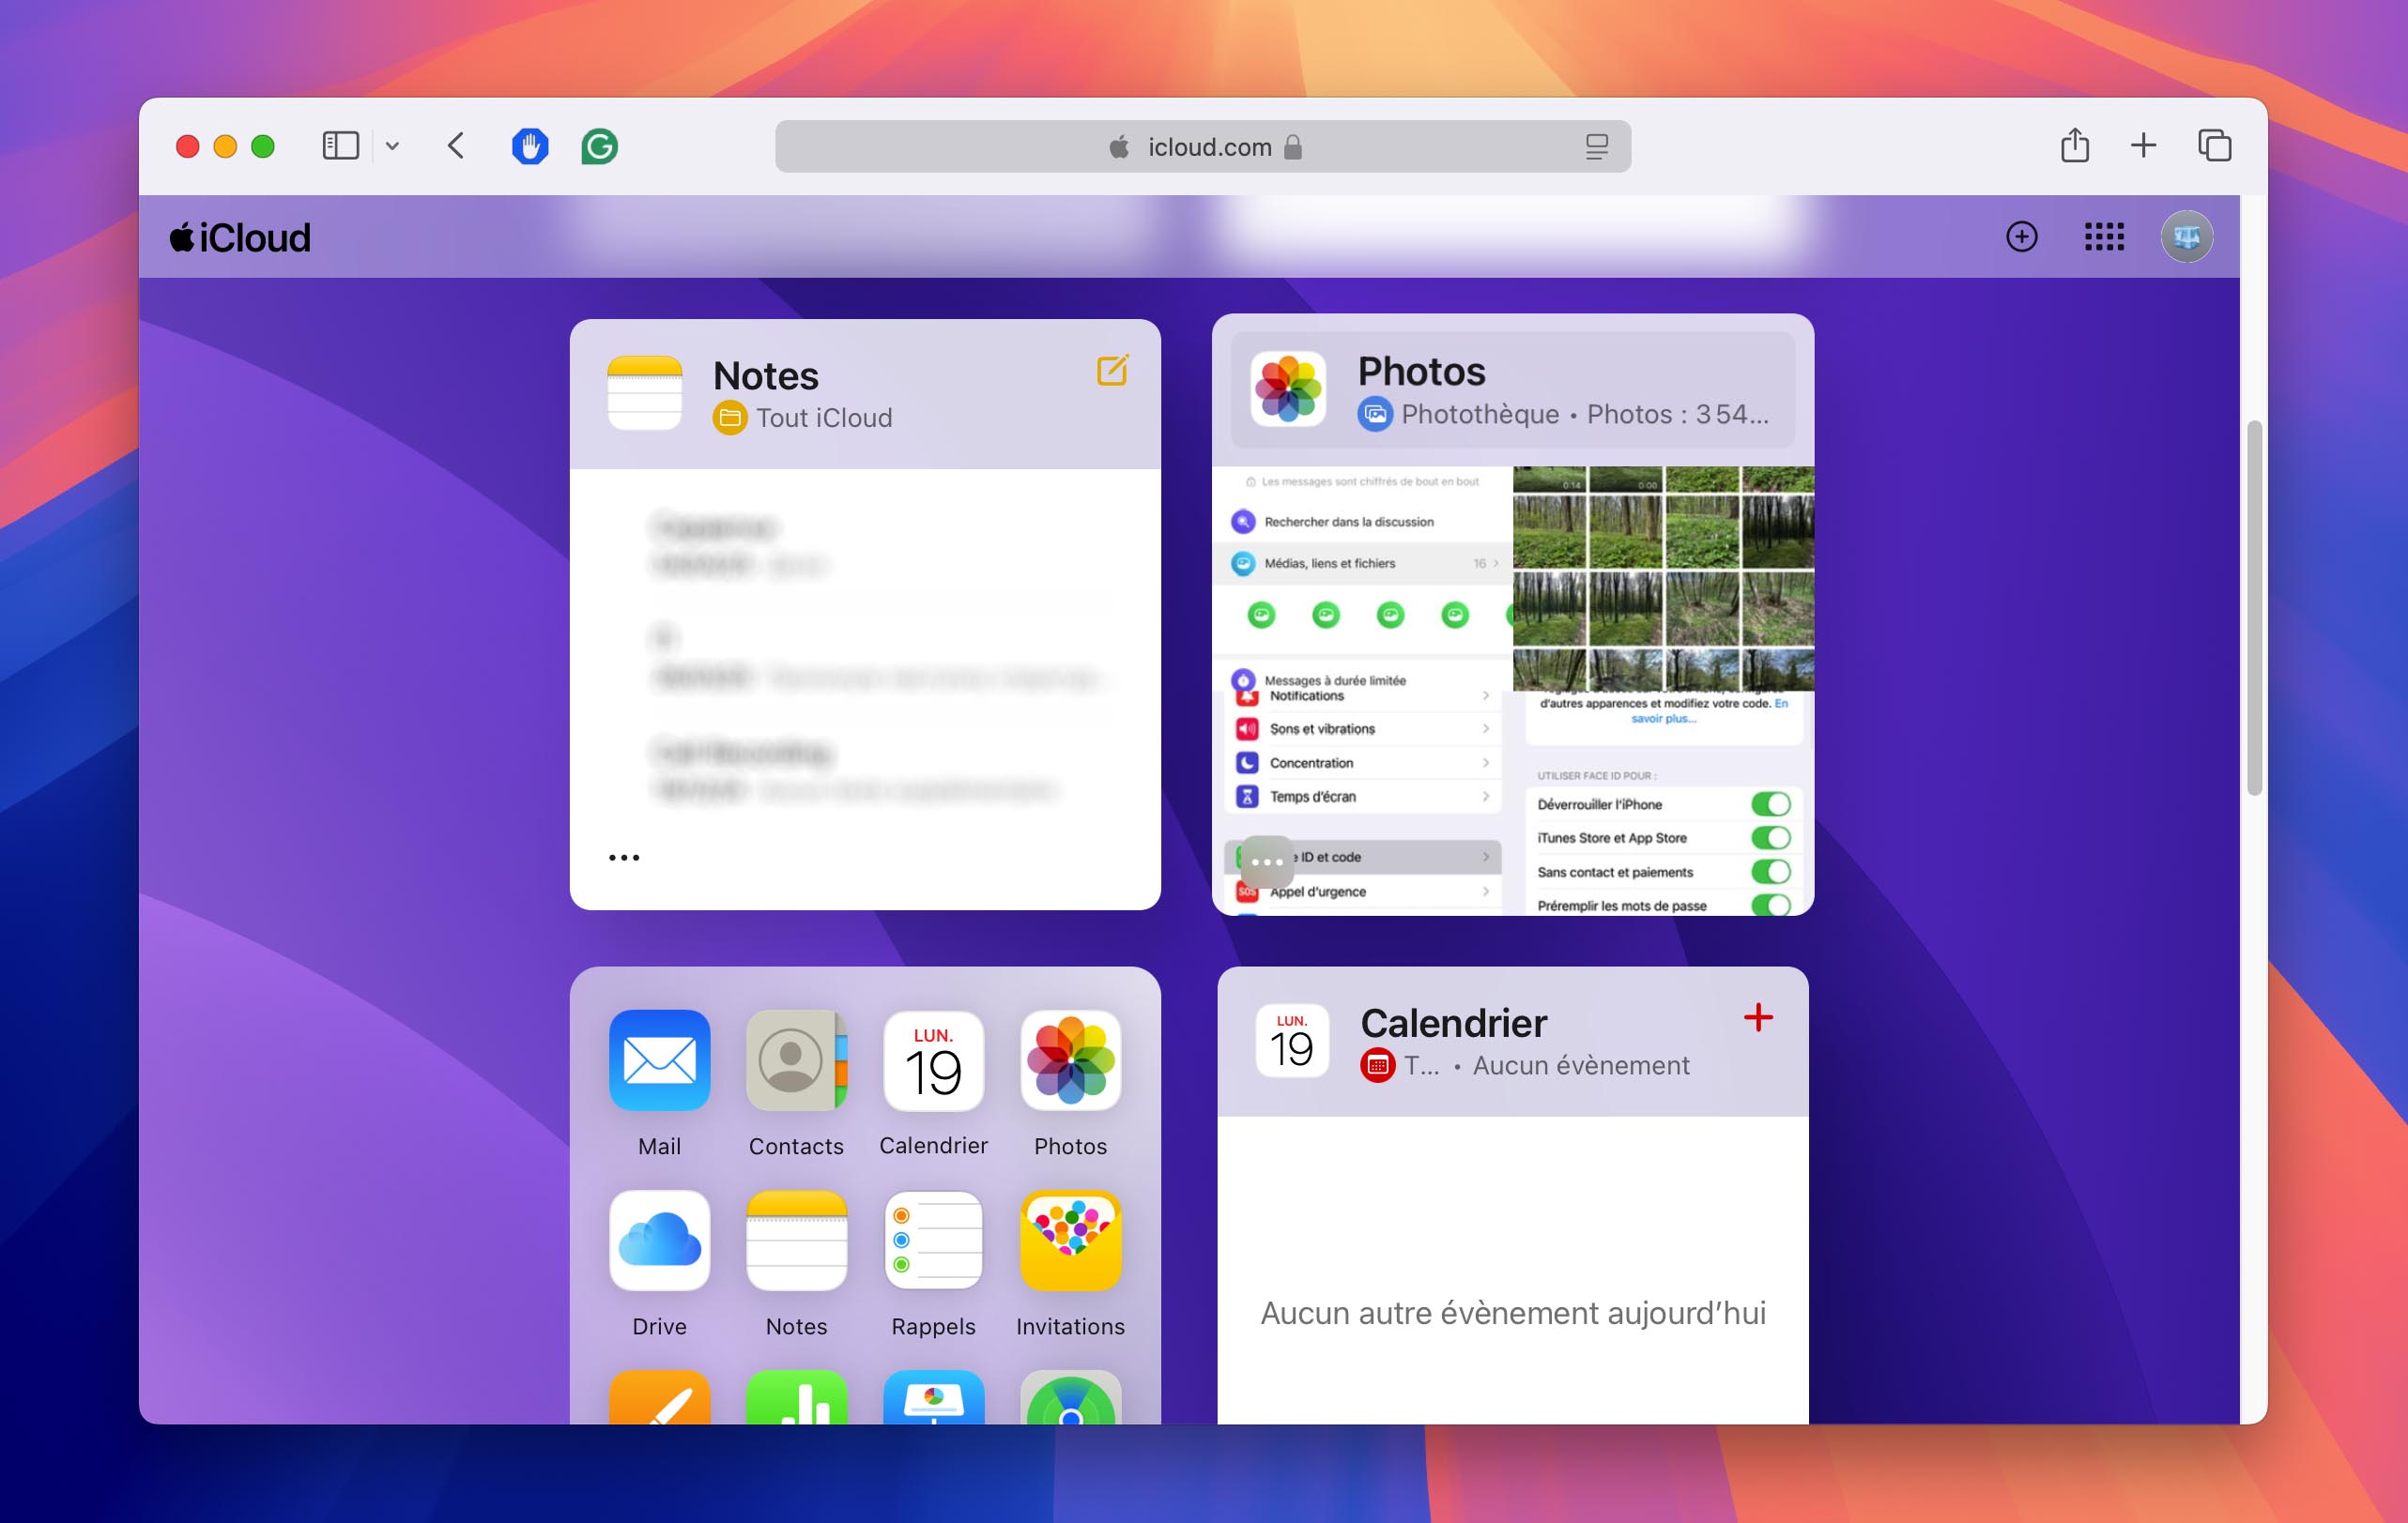The height and width of the screenshot is (1523, 2408).
Task: Open the Notes widget title
Action: [766, 375]
